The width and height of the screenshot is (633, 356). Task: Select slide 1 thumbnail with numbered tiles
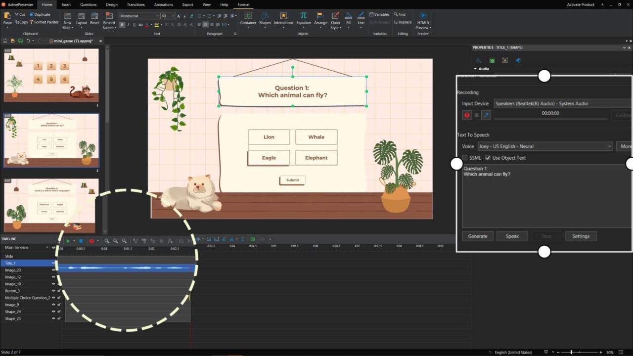(51, 75)
